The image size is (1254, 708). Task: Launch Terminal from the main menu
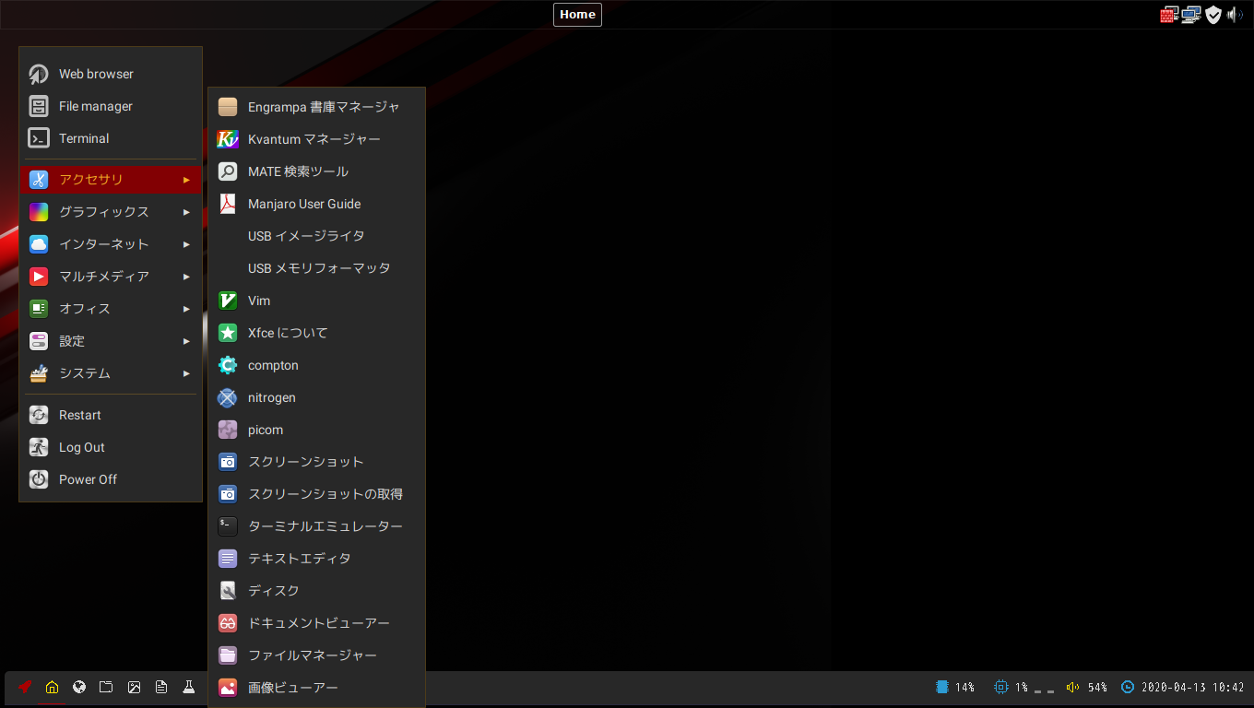pyautogui.click(x=111, y=138)
